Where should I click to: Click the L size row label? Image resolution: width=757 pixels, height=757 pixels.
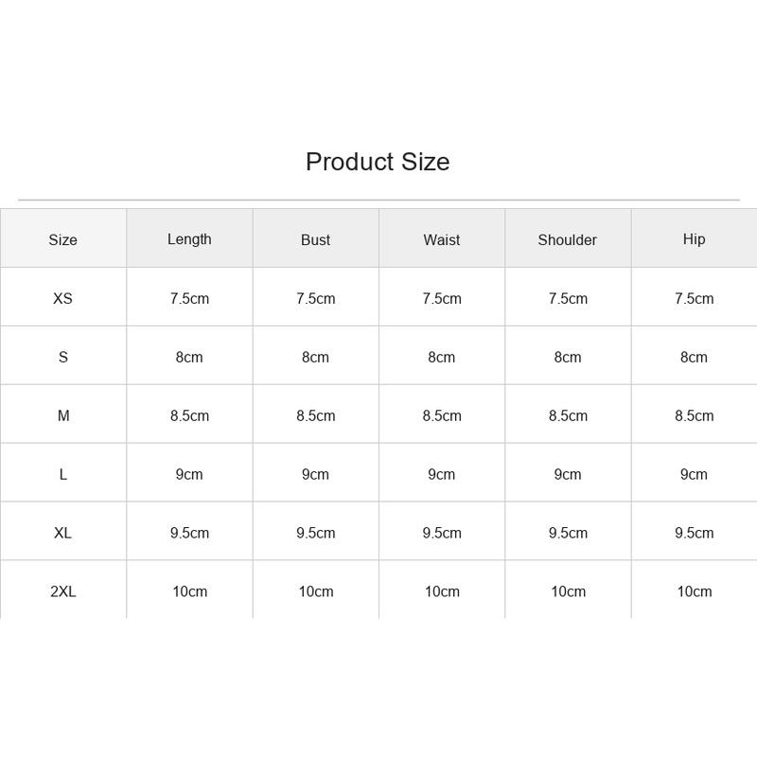coord(62,475)
